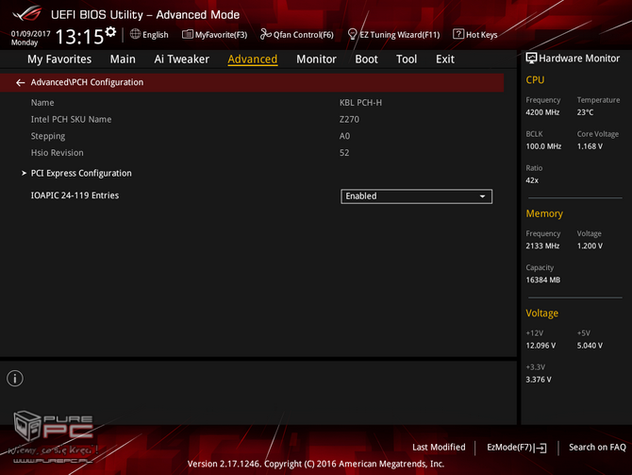Image resolution: width=632 pixels, height=475 pixels.
Task: Change language via English label
Action: (156, 35)
